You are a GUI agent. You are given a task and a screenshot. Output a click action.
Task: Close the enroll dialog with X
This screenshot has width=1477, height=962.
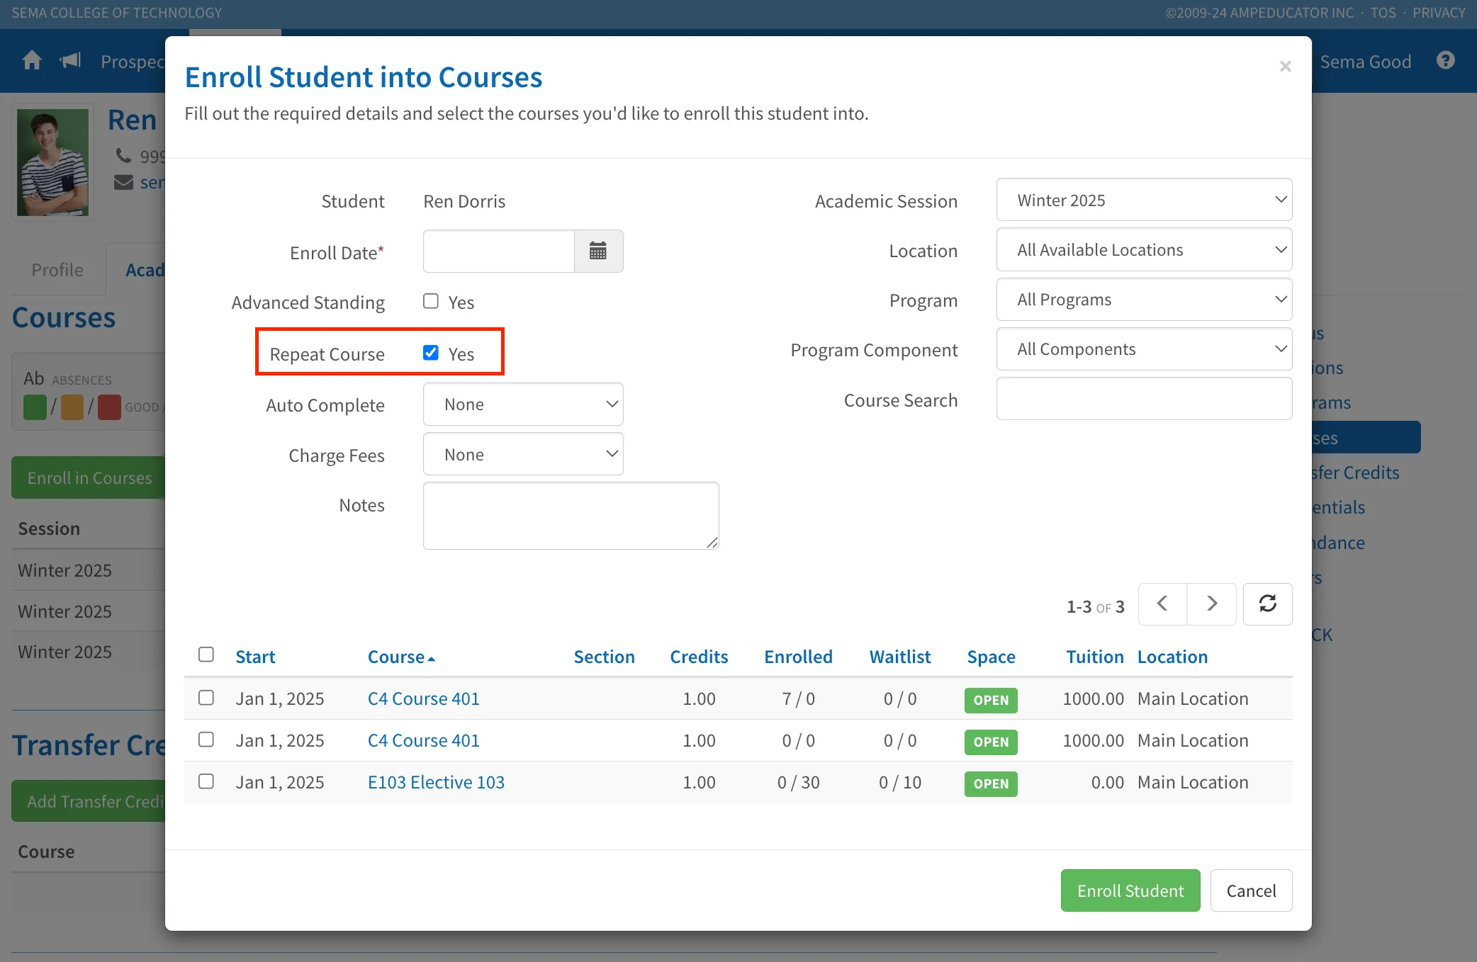(x=1285, y=67)
